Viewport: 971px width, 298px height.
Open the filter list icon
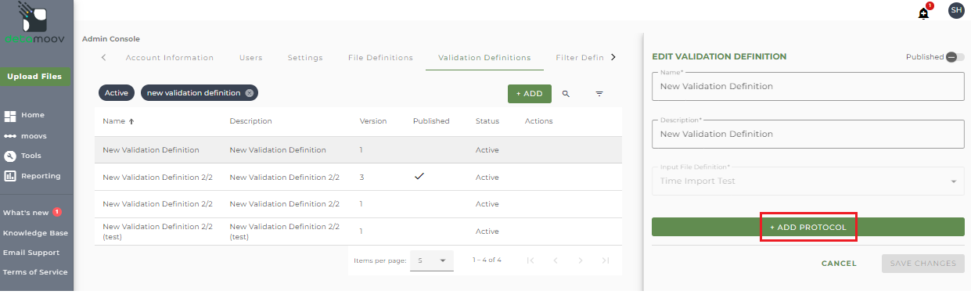(x=599, y=94)
